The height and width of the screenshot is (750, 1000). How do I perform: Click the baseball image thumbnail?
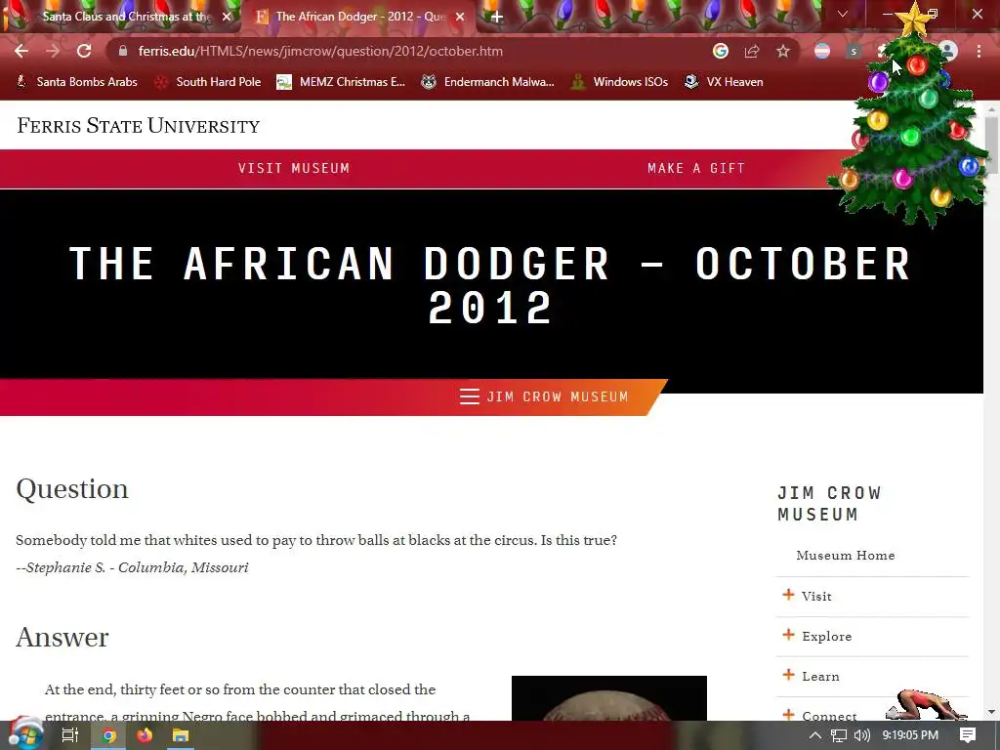[x=609, y=698]
